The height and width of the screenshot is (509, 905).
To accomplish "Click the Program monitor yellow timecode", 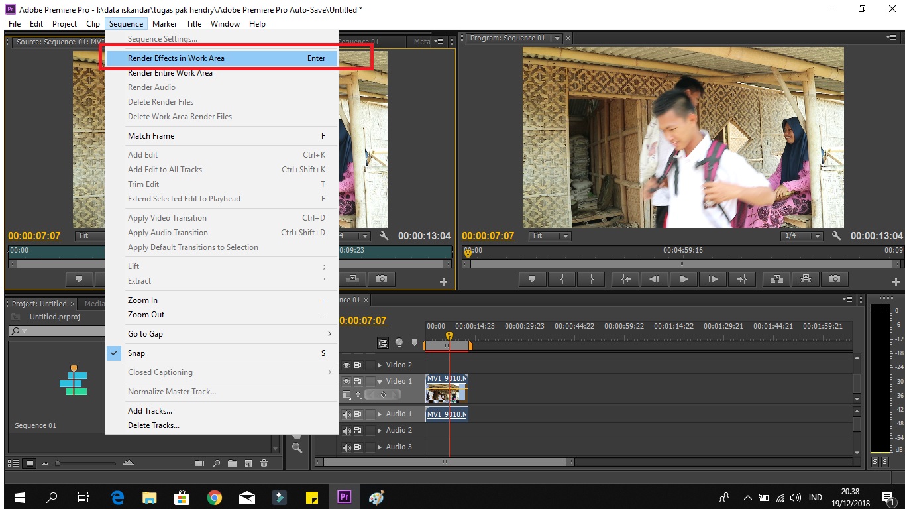I will click(488, 236).
